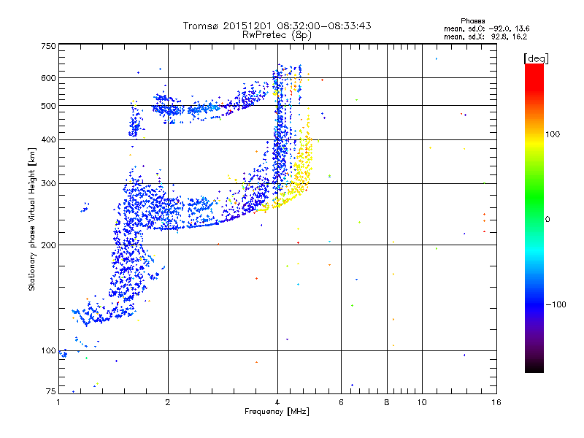
Task: Click the "Stationary phase Virtual Height [km]" axis label
Action: click(32, 219)
